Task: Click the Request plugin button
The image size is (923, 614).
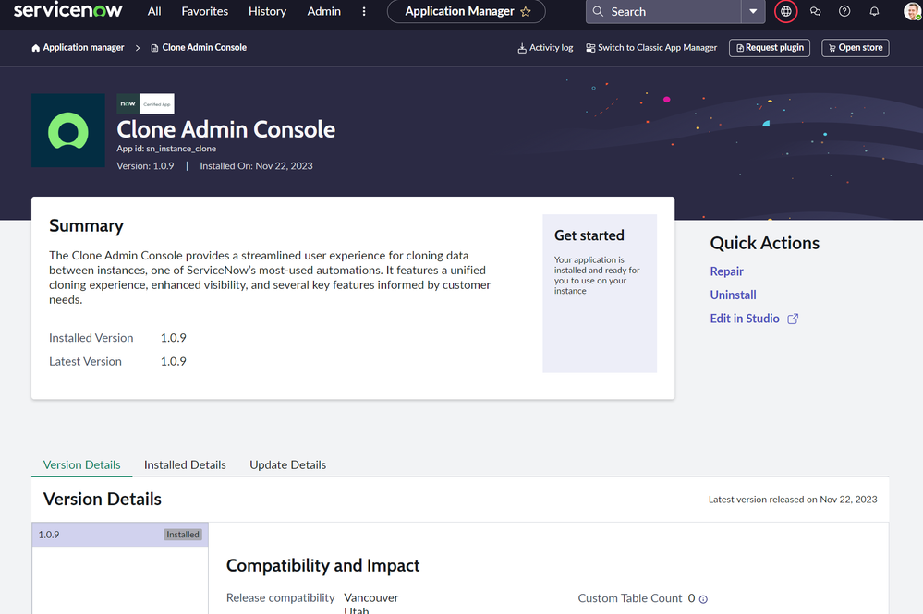Action: point(769,47)
